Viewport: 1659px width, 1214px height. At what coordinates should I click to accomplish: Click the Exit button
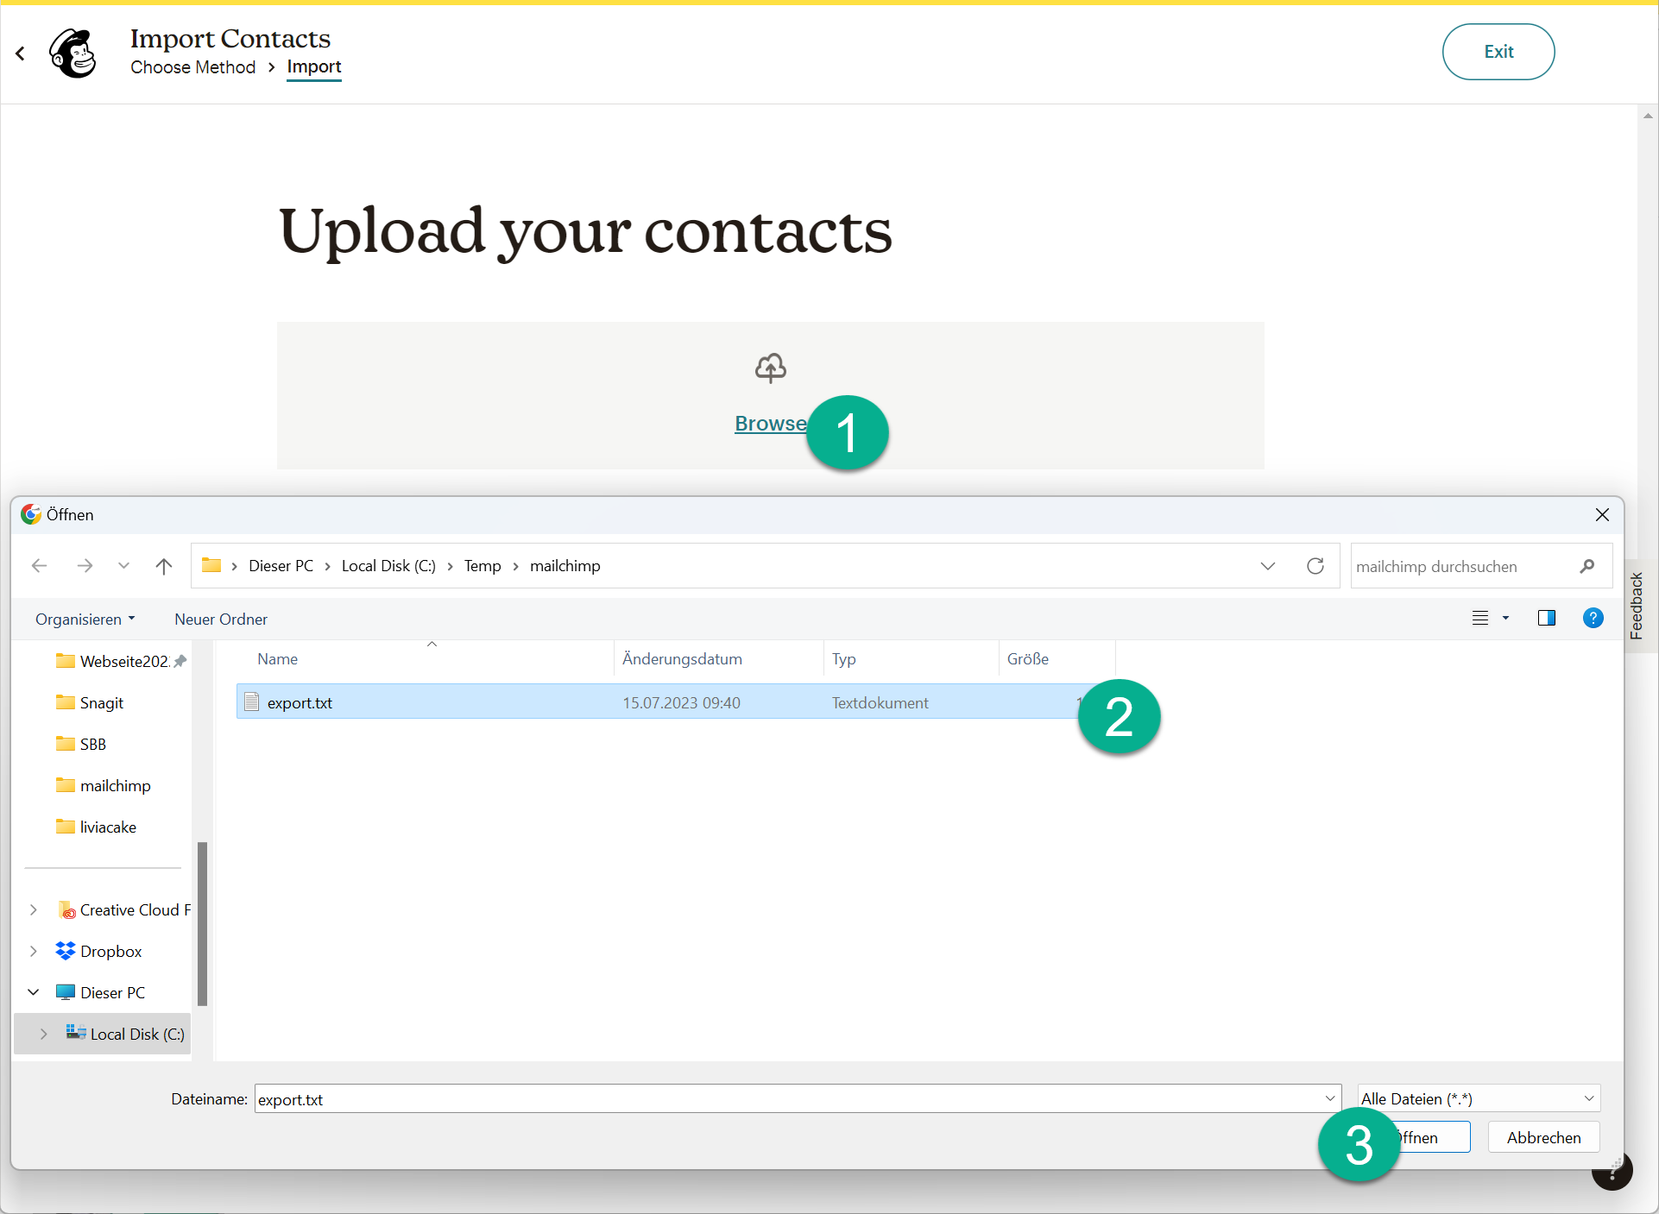1498,52
